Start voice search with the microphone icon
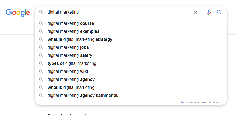This screenshot has width=237, height=115. click(209, 12)
